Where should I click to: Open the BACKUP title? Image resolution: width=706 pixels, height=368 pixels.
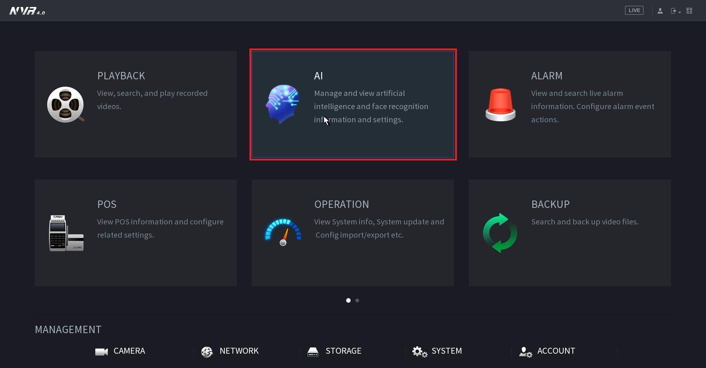(x=550, y=204)
